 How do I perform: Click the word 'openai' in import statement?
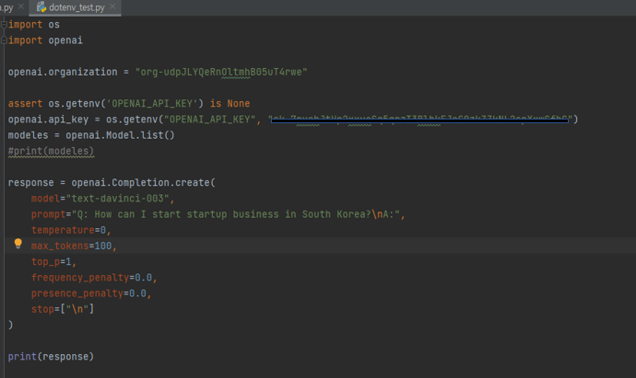pos(65,40)
